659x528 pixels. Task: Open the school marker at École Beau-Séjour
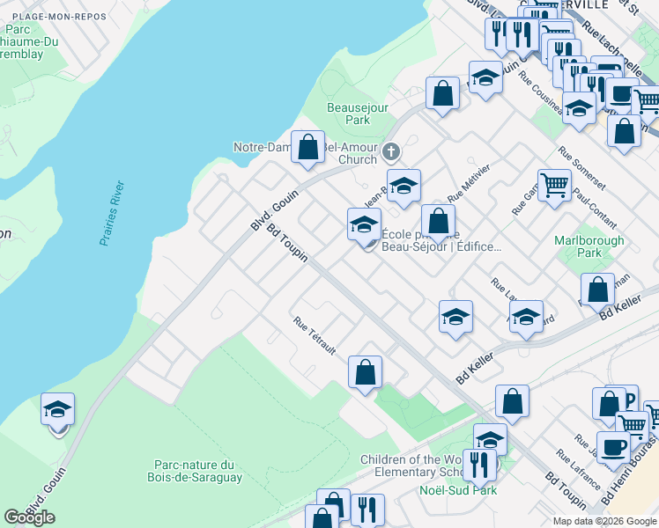pos(365,225)
